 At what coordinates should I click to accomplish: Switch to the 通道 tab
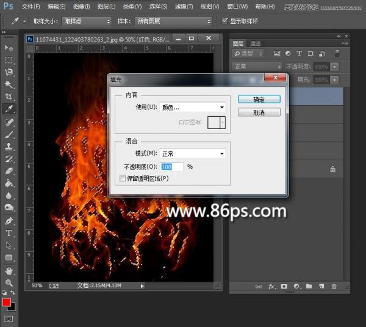coord(256,43)
